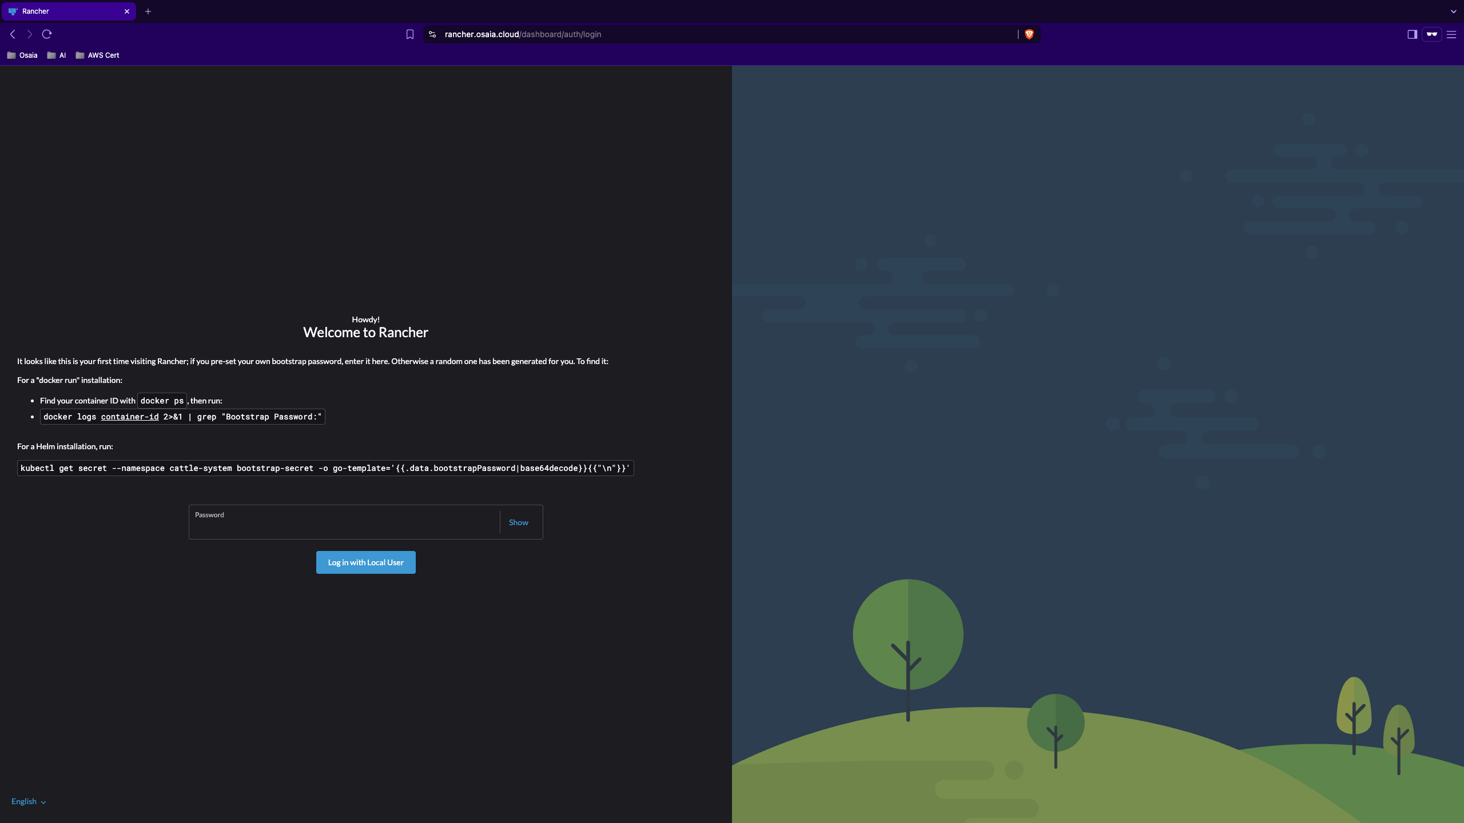Click the 'docker ps' code snippet
The height and width of the screenshot is (823, 1464).
(162, 401)
